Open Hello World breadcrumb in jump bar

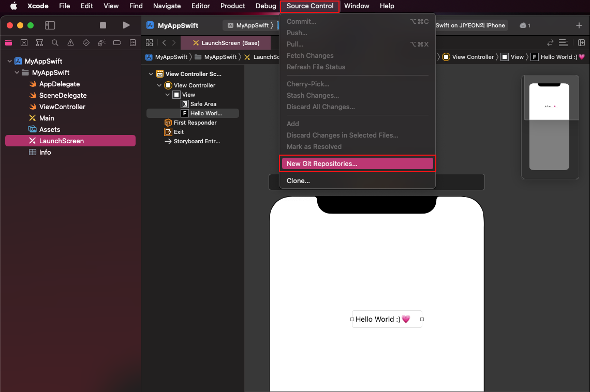click(x=557, y=57)
